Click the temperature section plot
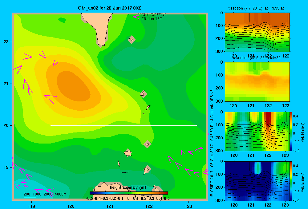The image size is (308, 209). [x=257, y=32]
